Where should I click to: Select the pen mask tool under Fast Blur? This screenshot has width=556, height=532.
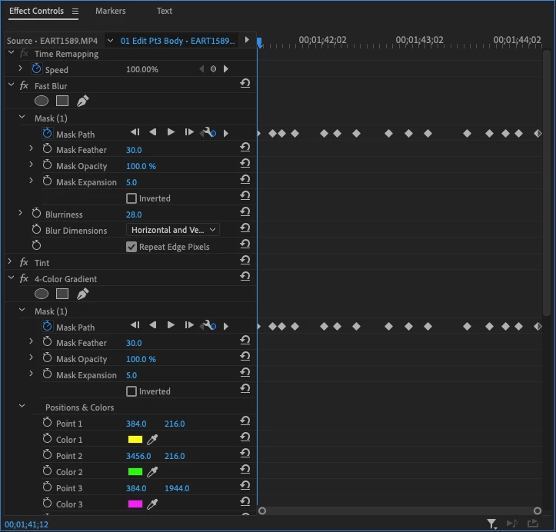coord(82,101)
